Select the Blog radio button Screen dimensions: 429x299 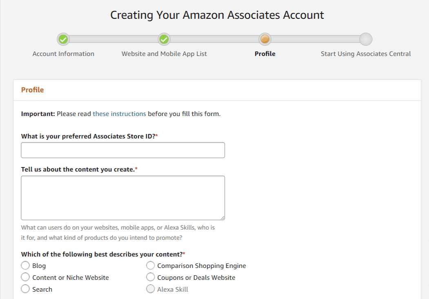coord(25,266)
